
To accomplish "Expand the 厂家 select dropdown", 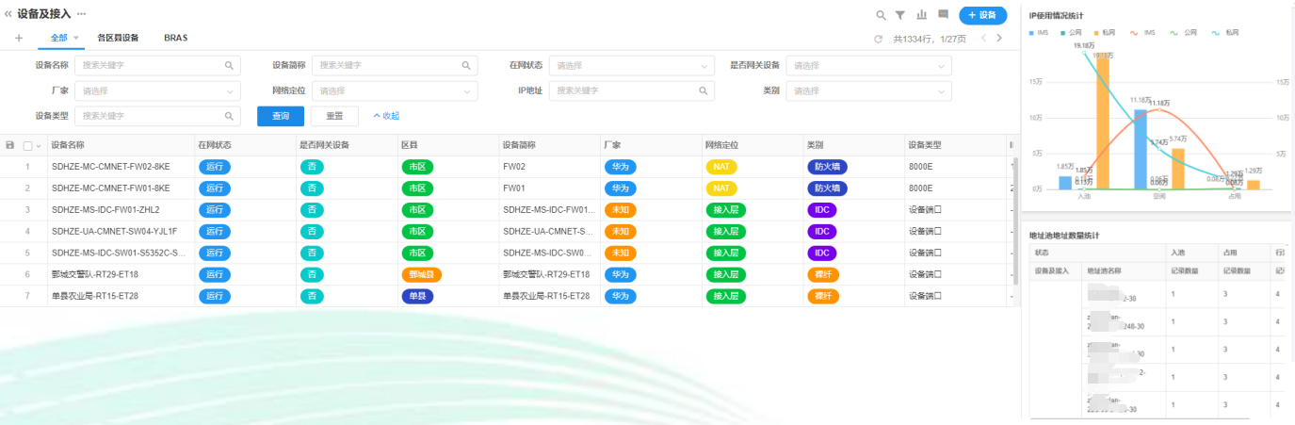I will point(158,91).
